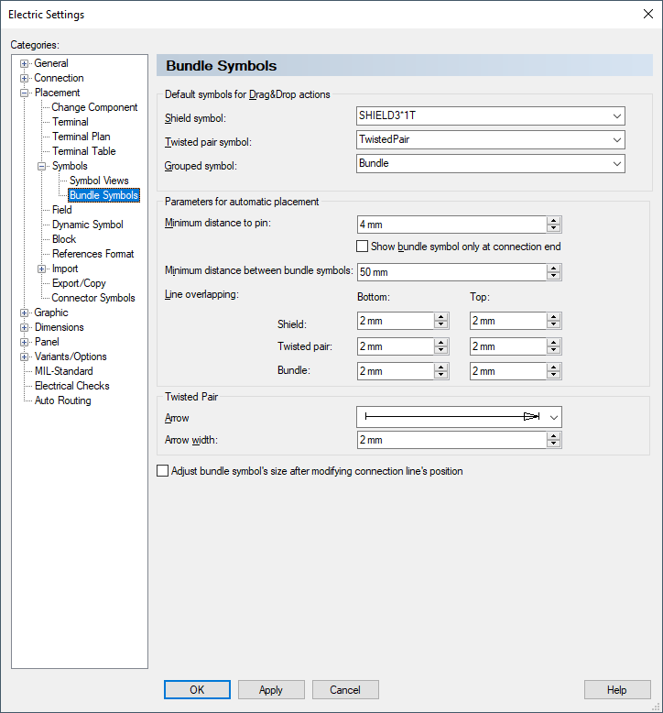Increase minimum distance to pin value
This screenshot has width=663, height=713.
554,221
